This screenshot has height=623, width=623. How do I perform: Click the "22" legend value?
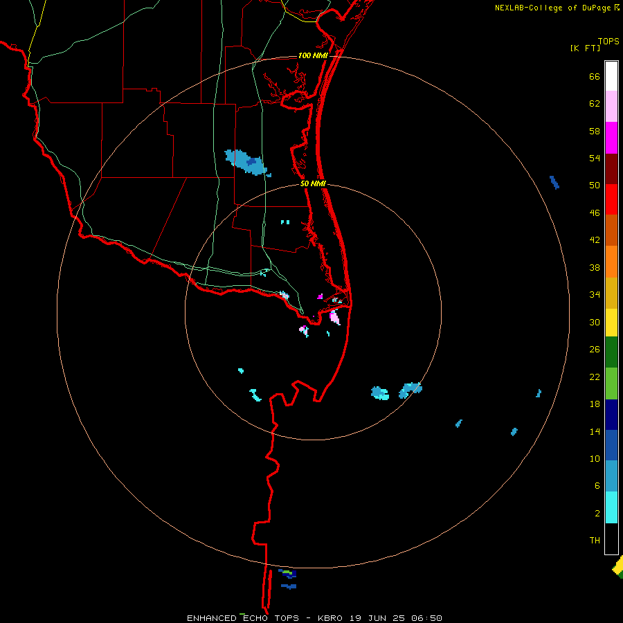595,377
